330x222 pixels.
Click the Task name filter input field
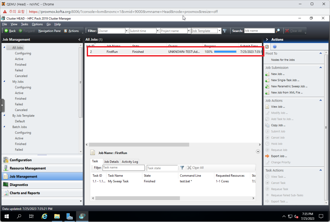pyautogui.click(x=124, y=168)
